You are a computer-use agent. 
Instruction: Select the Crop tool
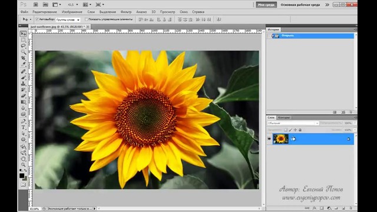coord(24,58)
